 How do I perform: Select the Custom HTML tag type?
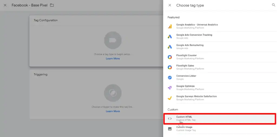(x=220, y=118)
